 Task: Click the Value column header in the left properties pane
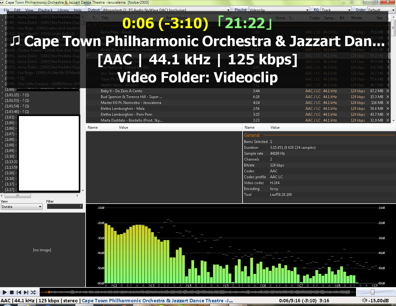click(x=179, y=127)
